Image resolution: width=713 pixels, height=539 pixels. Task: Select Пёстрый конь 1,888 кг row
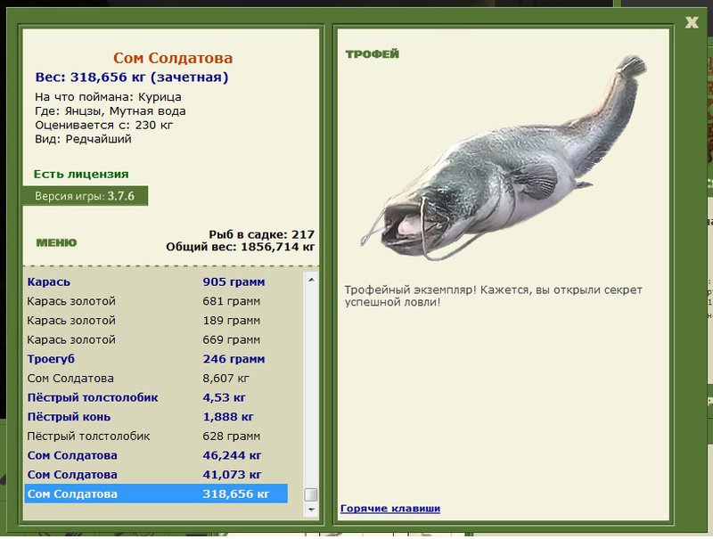(156, 417)
